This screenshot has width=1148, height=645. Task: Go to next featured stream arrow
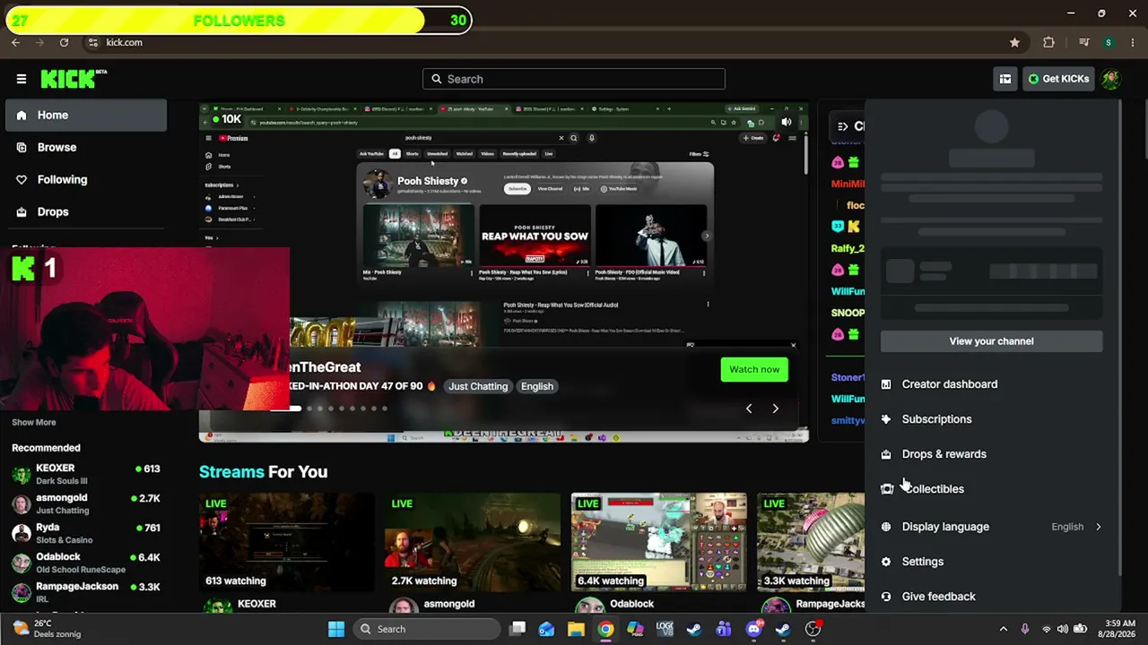click(x=776, y=408)
